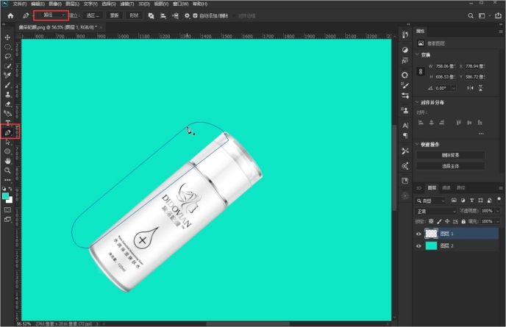506x327 pixels.
Task: Open path arrangement icon in options bar
Action: click(x=175, y=15)
